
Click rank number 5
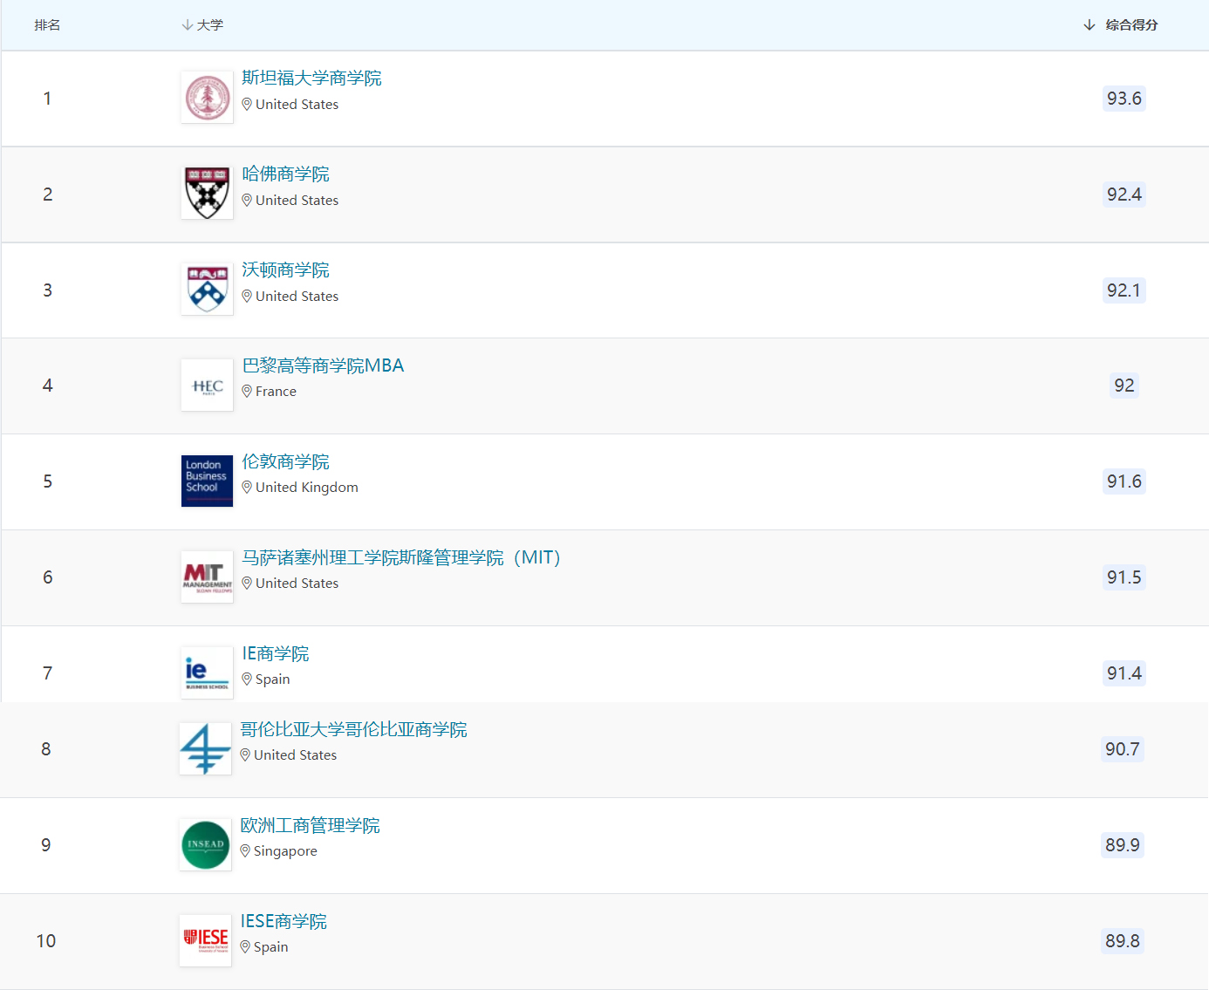(47, 481)
